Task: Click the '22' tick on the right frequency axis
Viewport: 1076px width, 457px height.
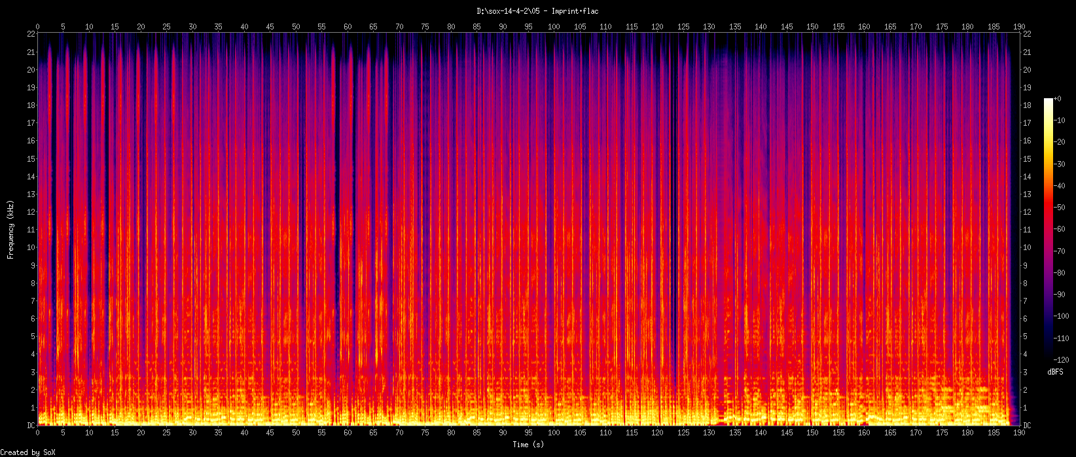Action: coord(1027,34)
